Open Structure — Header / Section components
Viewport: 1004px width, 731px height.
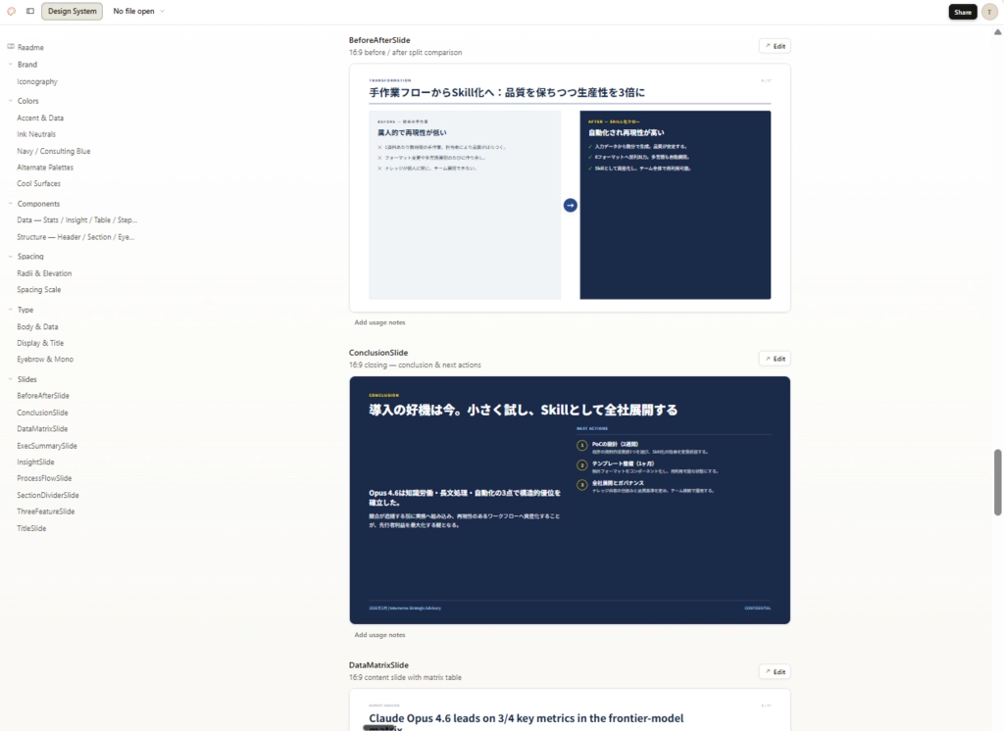point(75,237)
